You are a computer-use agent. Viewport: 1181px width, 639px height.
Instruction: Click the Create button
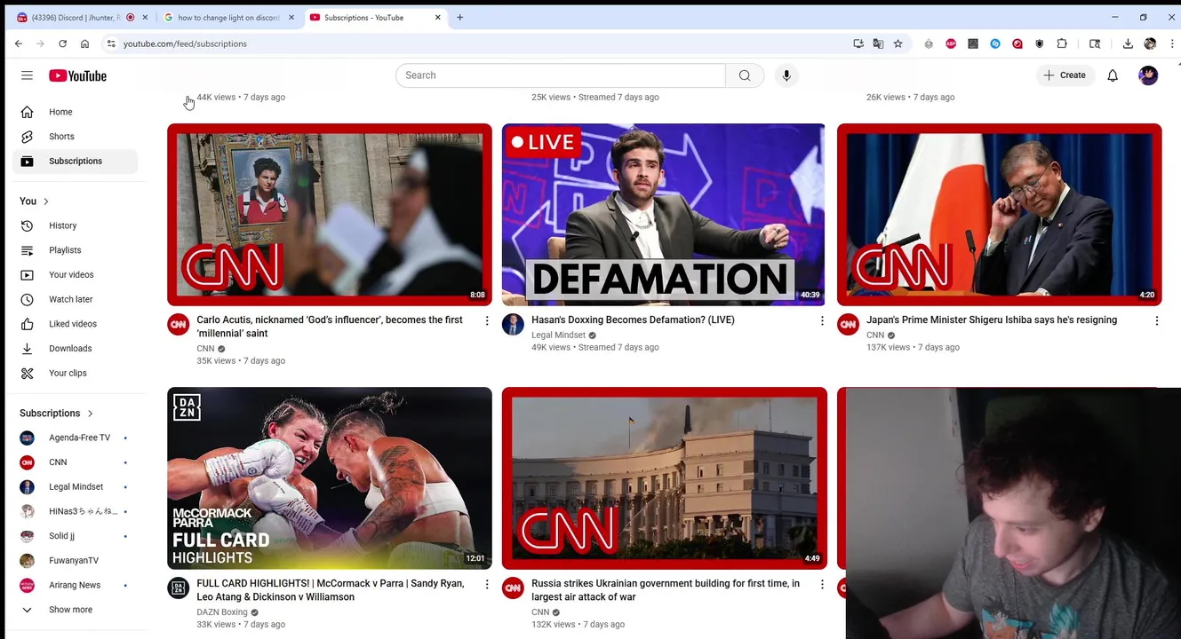[x=1065, y=75]
